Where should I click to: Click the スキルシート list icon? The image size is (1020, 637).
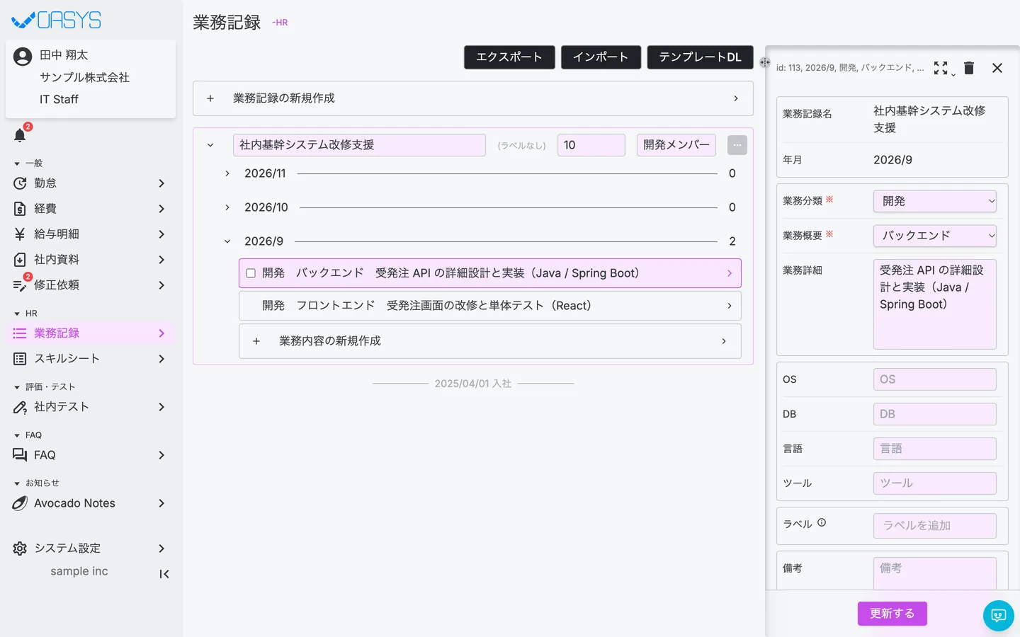20,359
